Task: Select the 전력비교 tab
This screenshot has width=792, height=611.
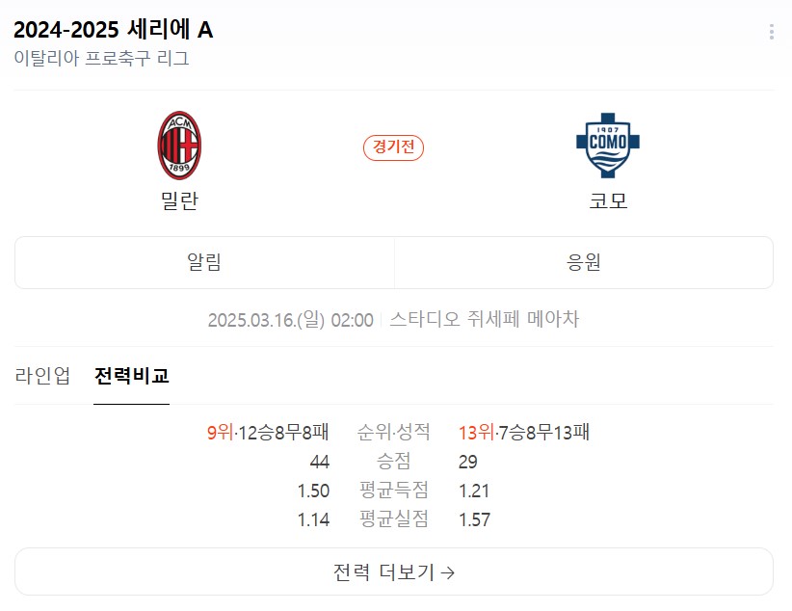Action: coord(131,376)
